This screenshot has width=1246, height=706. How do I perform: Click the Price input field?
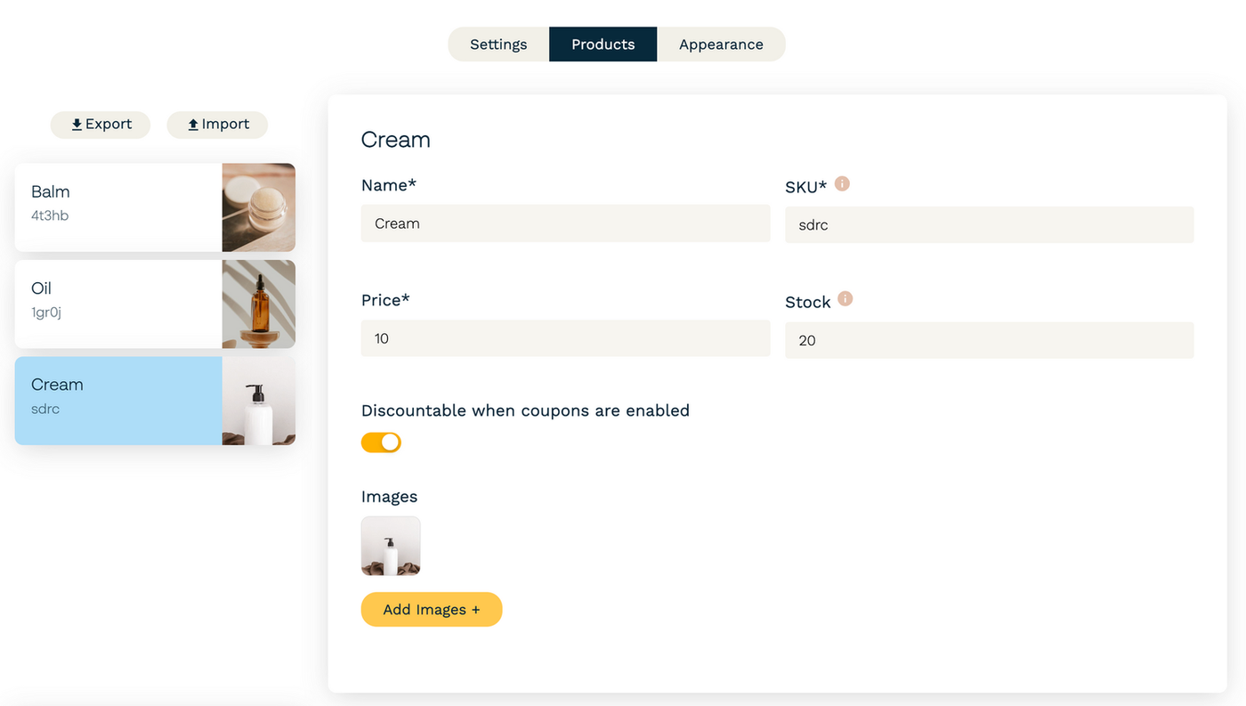[565, 338]
